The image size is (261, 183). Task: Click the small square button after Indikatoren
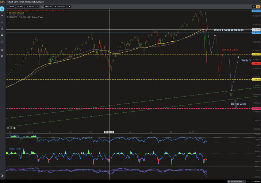point(69,7)
